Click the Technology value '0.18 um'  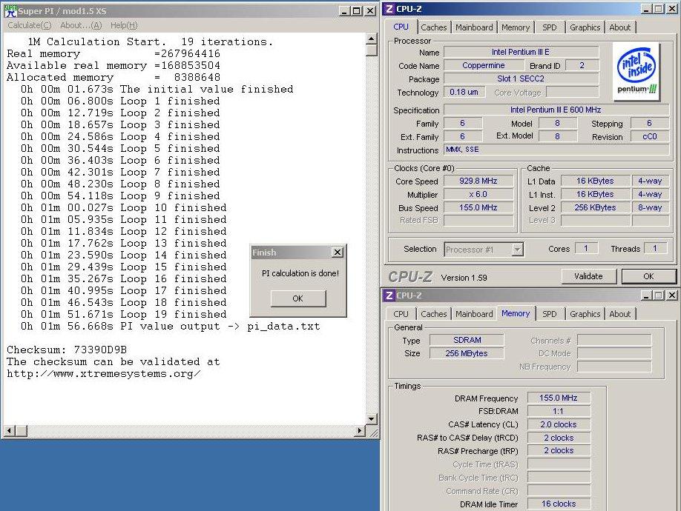464,92
